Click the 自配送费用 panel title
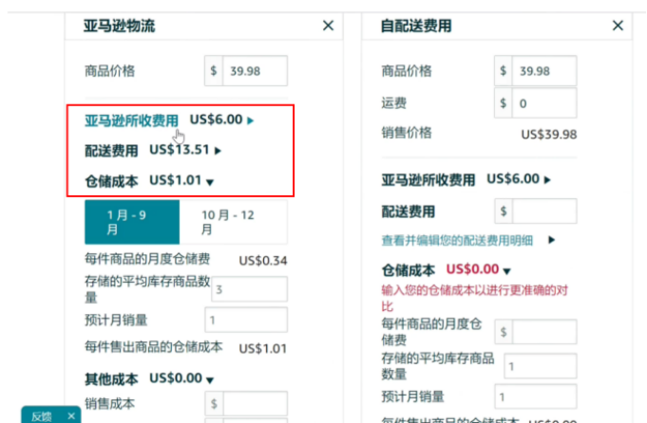This screenshot has height=423, width=647. pos(416,26)
